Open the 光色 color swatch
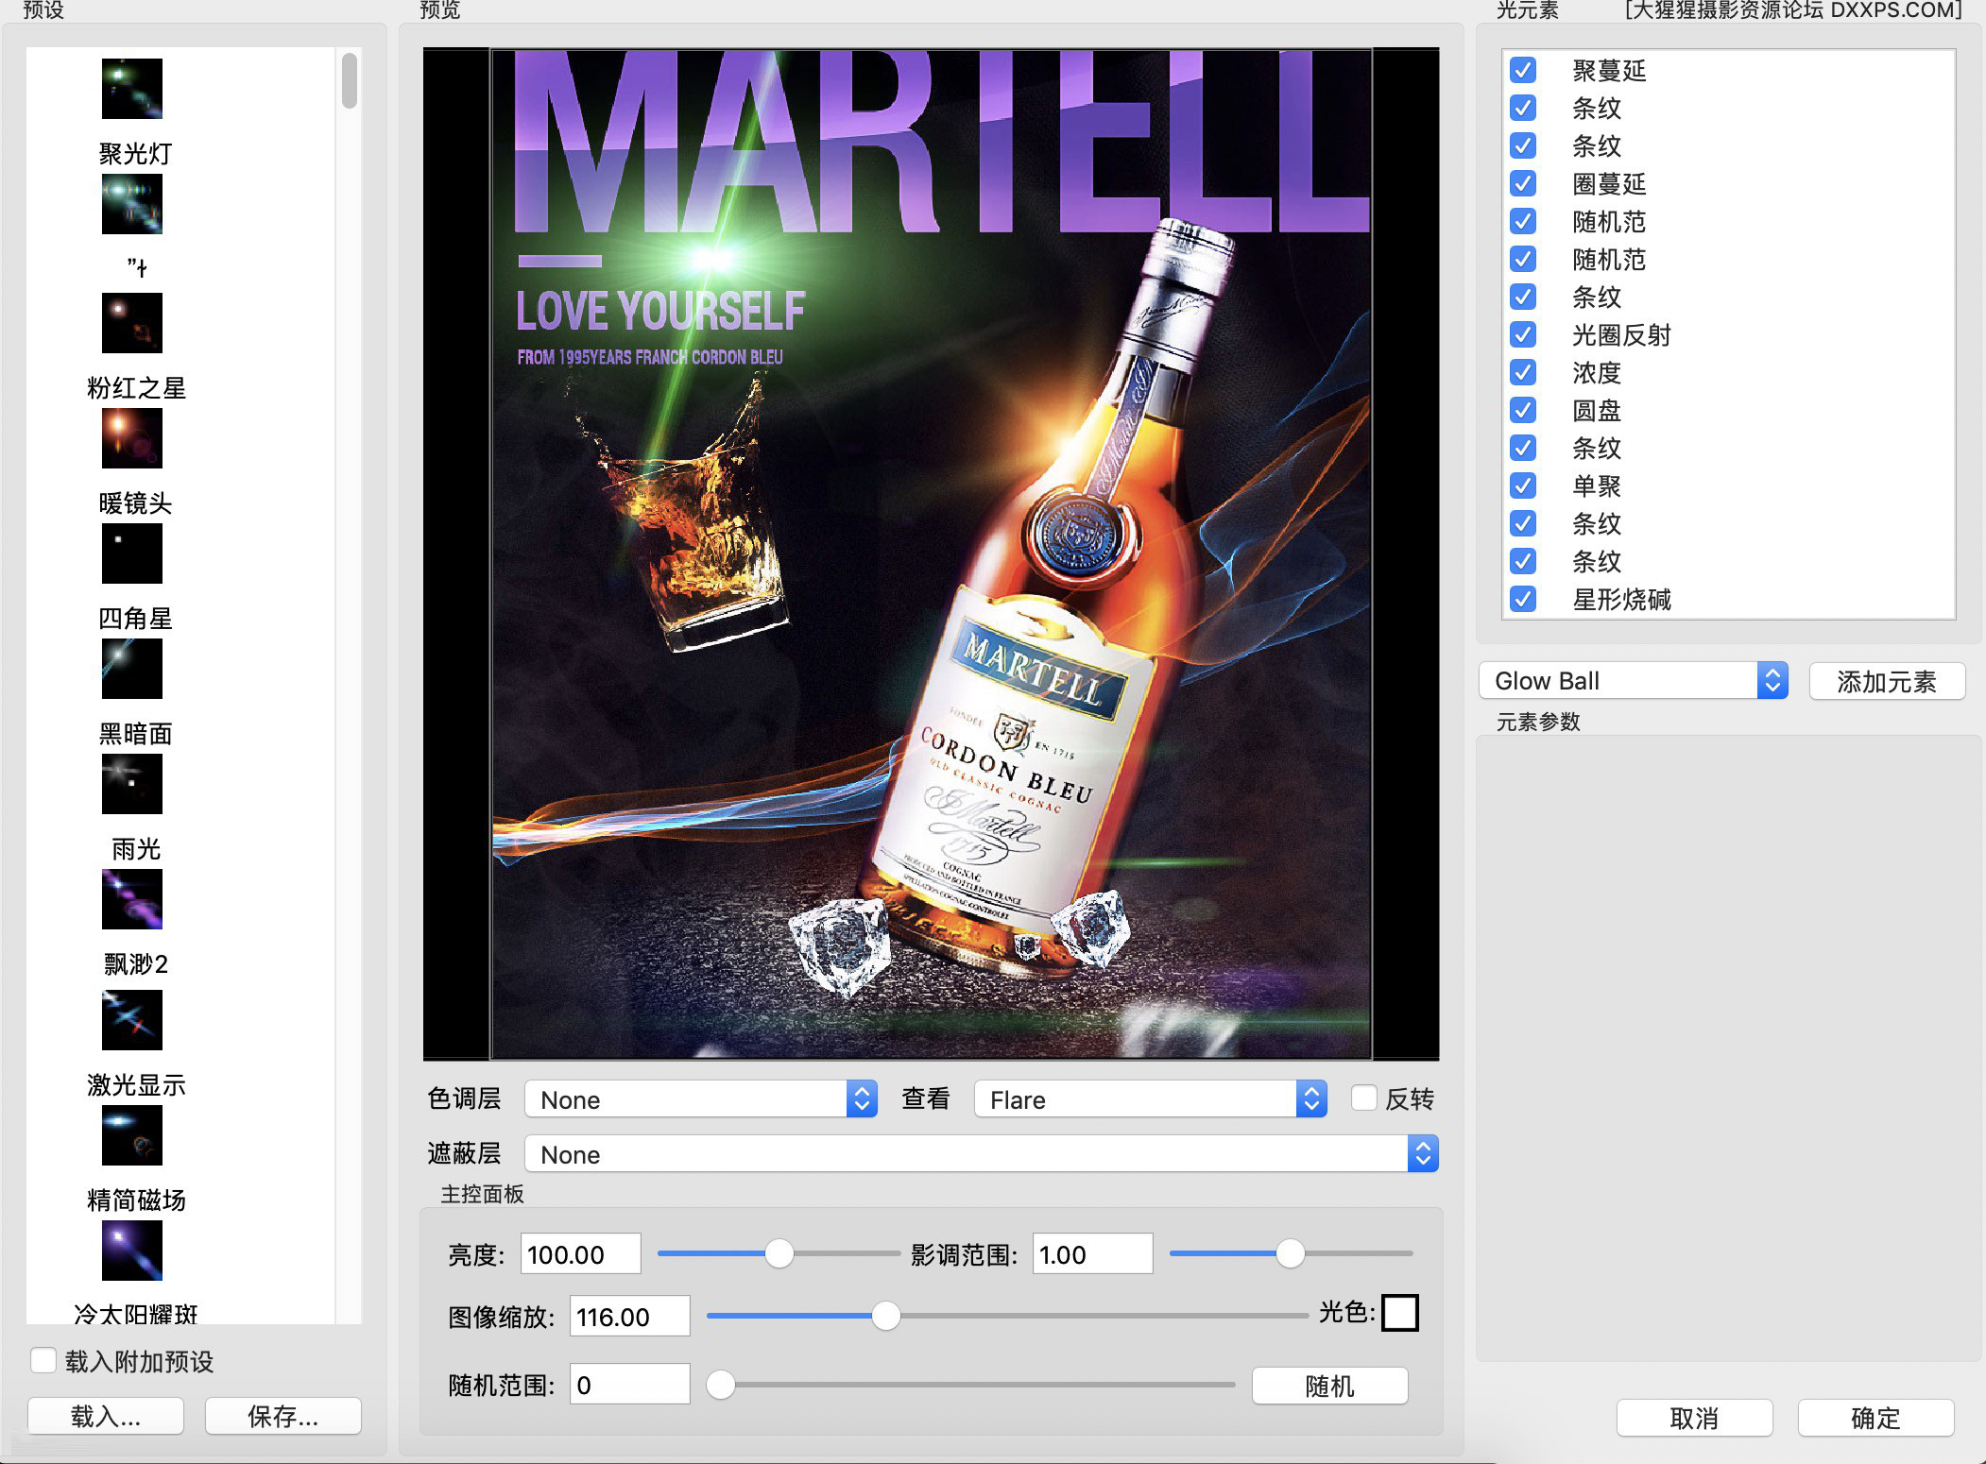Image resolution: width=1986 pixels, height=1464 pixels. [x=1399, y=1313]
